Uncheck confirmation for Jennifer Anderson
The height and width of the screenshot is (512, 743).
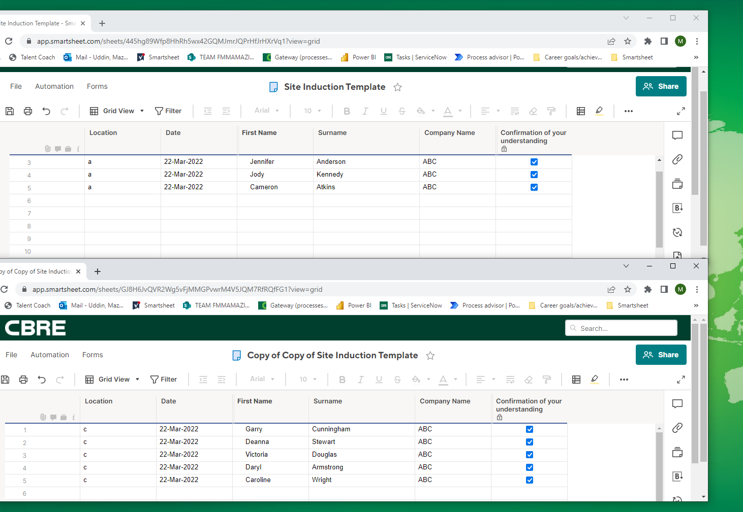click(534, 161)
